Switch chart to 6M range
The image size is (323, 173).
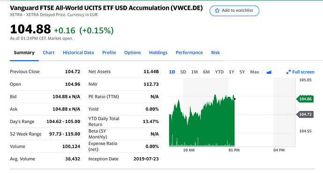click(x=206, y=72)
